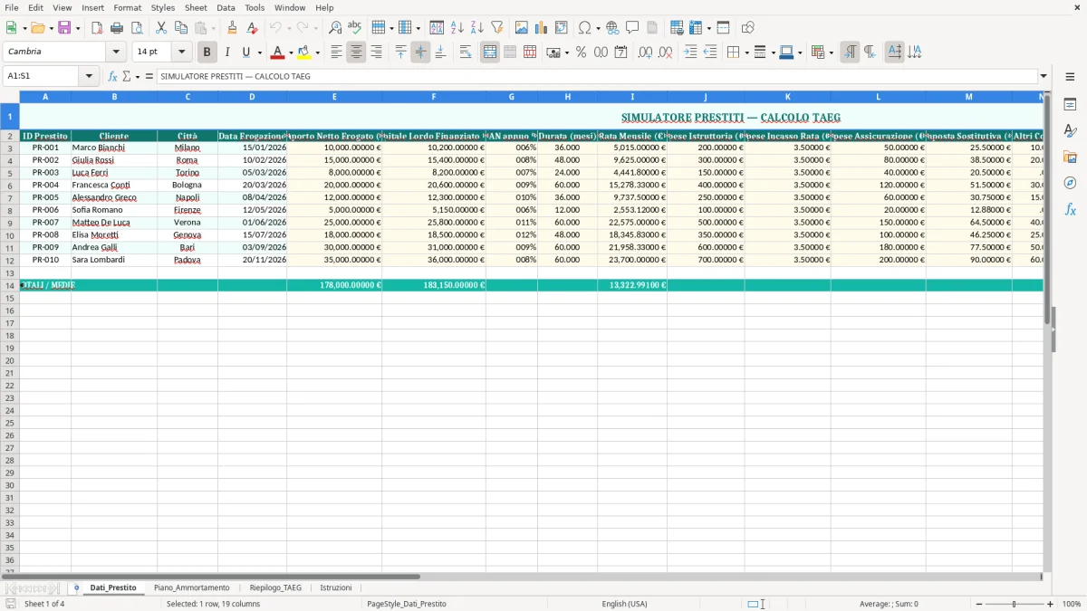This screenshot has height=611, width=1087.
Task: Click the Draw Functions shapes icon
Action: tap(748, 28)
